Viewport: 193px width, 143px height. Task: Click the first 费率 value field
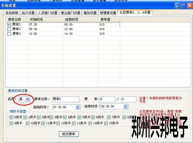click(107, 99)
